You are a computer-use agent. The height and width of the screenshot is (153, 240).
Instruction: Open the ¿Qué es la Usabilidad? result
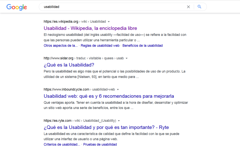(69, 65)
